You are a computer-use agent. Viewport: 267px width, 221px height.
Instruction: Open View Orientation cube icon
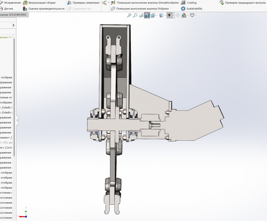[x=153, y=15]
